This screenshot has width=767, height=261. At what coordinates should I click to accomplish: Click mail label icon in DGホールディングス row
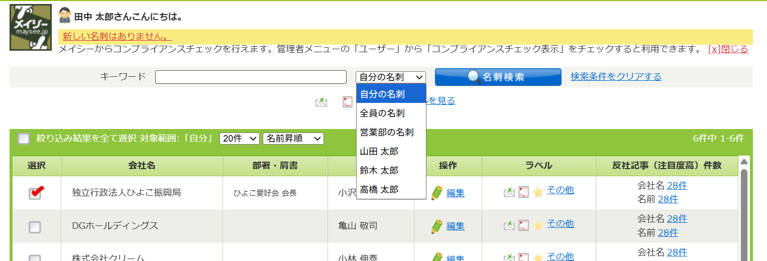pyautogui.click(x=509, y=225)
